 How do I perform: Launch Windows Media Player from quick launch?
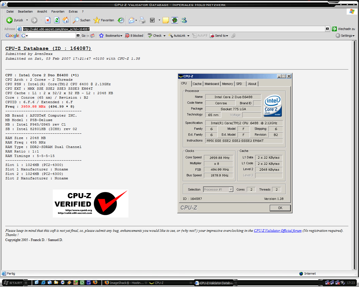coord(63,283)
